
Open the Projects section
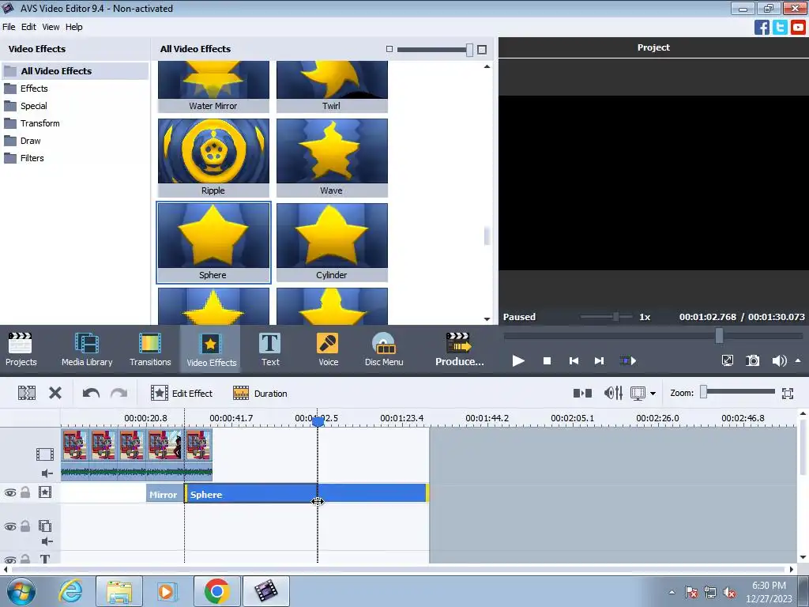tap(21, 349)
